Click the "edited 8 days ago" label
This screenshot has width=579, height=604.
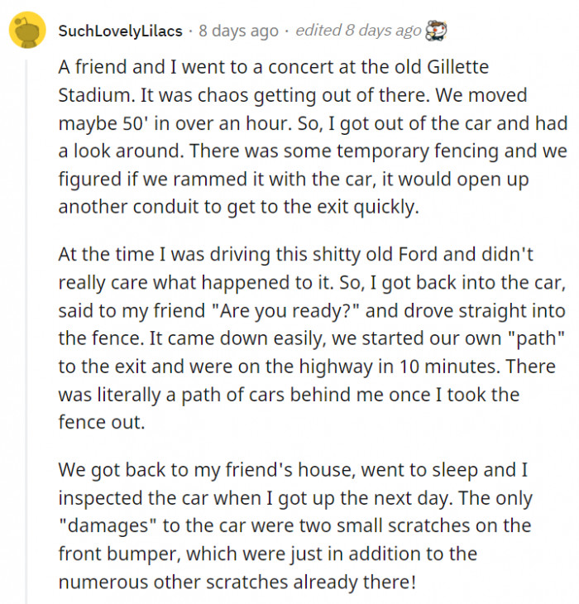pos(357,31)
